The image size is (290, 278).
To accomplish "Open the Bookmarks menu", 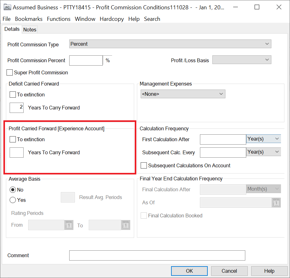I will click(x=29, y=19).
